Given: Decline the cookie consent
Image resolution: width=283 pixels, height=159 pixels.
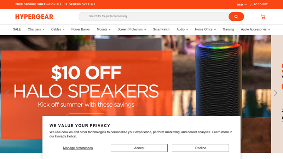Looking at the screenshot, I should pyautogui.click(x=201, y=148).
